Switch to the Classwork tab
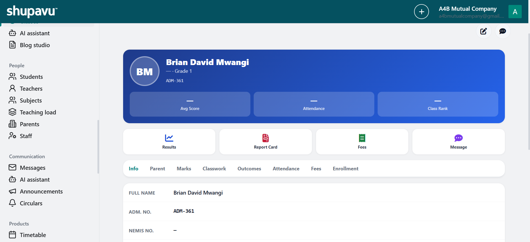 (214, 169)
